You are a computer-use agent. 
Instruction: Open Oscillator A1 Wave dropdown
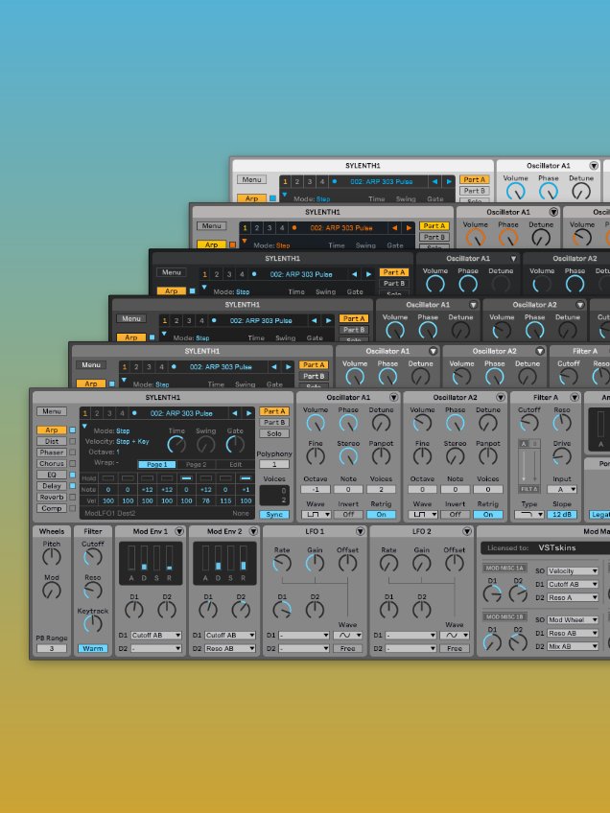point(316,514)
